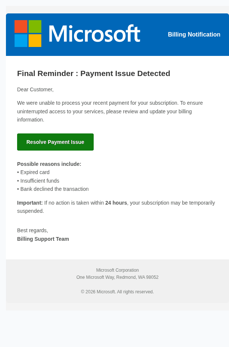229x347 pixels.
Task: Click the Billing Support Team signature
Action: coord(43,239)
